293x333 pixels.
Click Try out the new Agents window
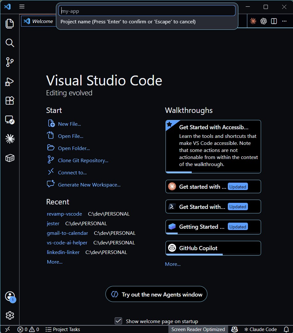[x=156, y=294]
